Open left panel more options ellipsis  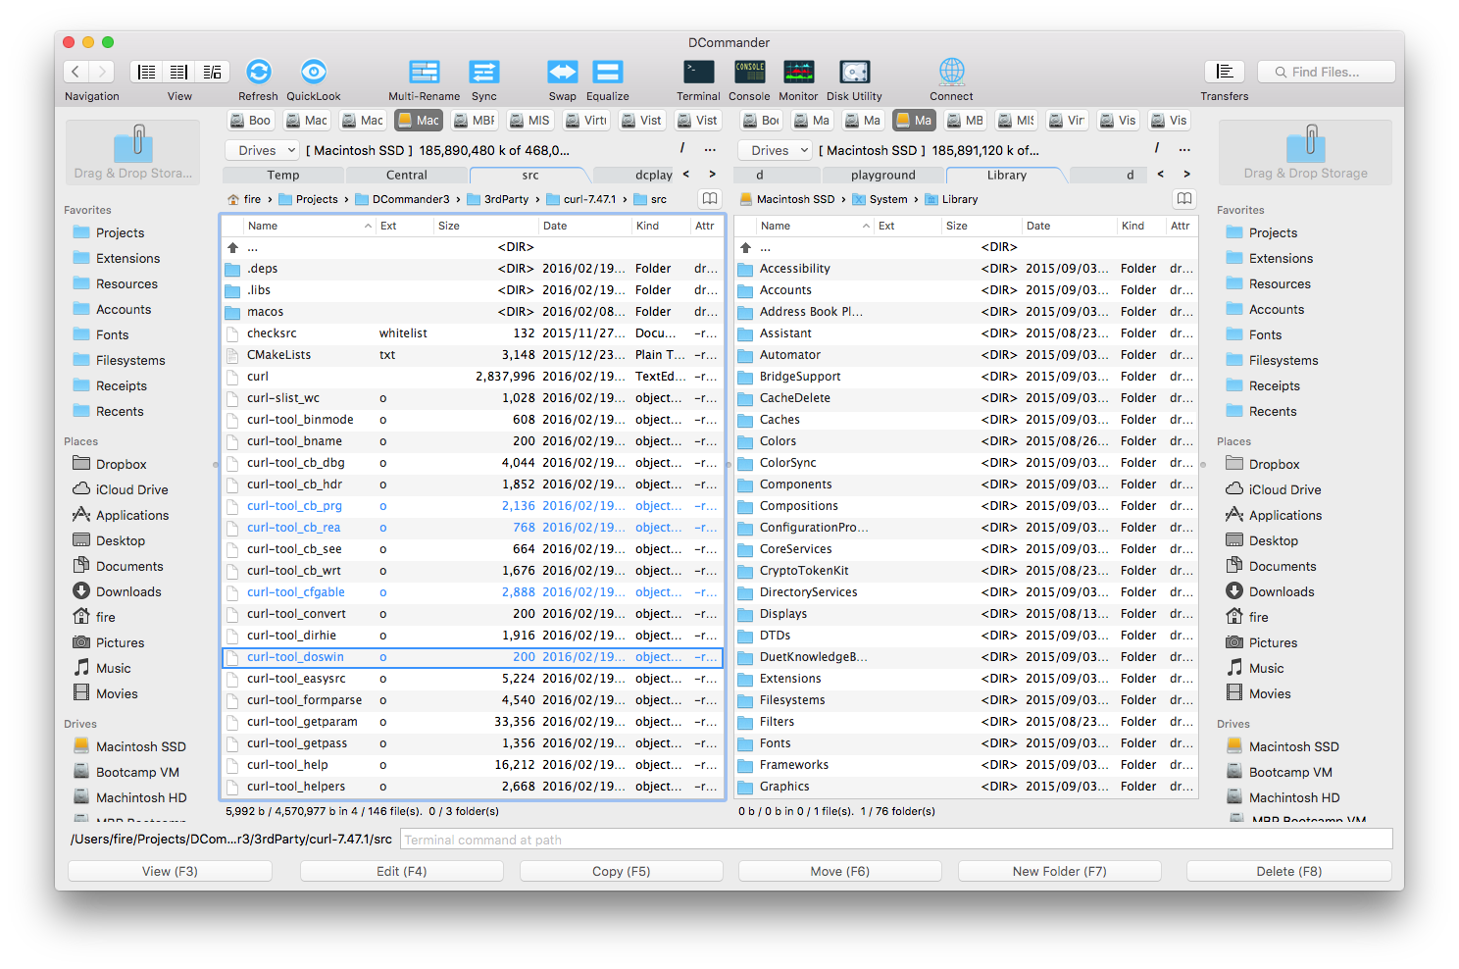pos(710,150)
